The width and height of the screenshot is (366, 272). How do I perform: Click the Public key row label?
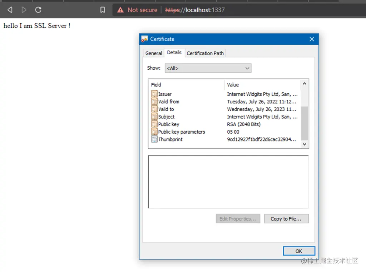(169, 124)
